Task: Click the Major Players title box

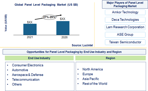Action: point(125,4)
